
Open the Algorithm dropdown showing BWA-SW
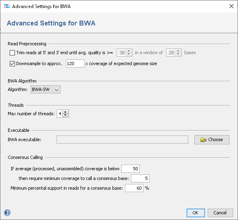pos(46,89)
